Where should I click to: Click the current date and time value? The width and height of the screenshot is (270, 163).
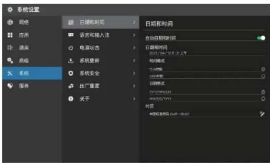point(168,53)
